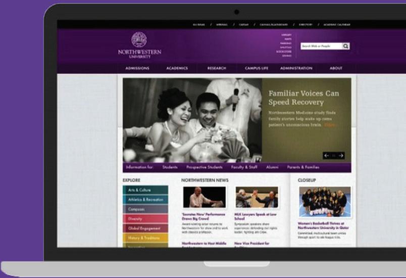
Task: Open the Campus Life menu
Action: click(257, 68)
